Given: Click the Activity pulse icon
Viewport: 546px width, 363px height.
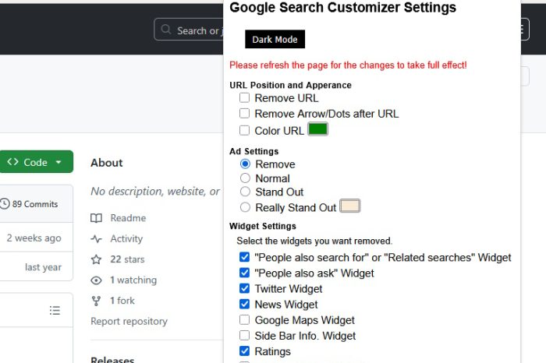Looking at the screenshot, I should [97, 239].
